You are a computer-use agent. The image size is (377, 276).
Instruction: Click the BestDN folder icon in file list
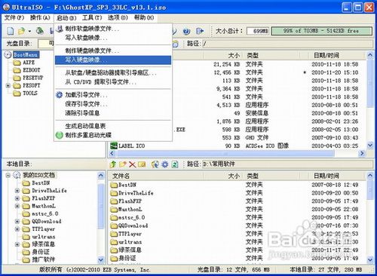pyautogui.click(x=114, y=186)
